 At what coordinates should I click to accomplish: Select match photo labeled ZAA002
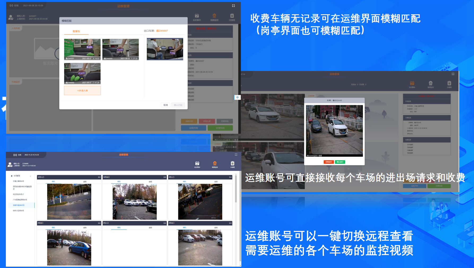82,73
